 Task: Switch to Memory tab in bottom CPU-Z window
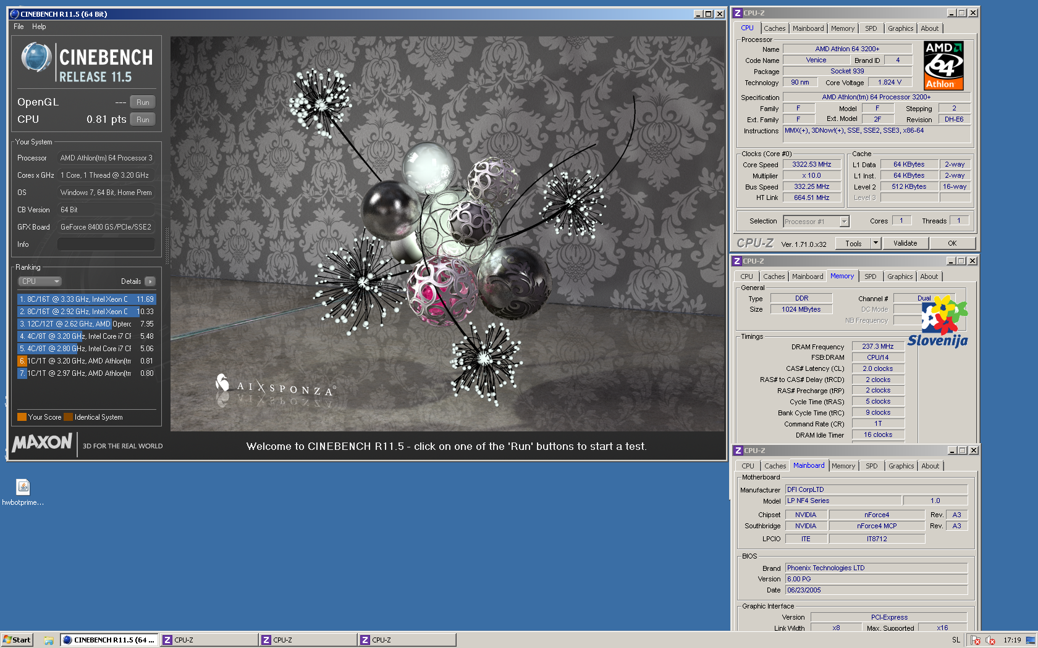click(843, 466)
